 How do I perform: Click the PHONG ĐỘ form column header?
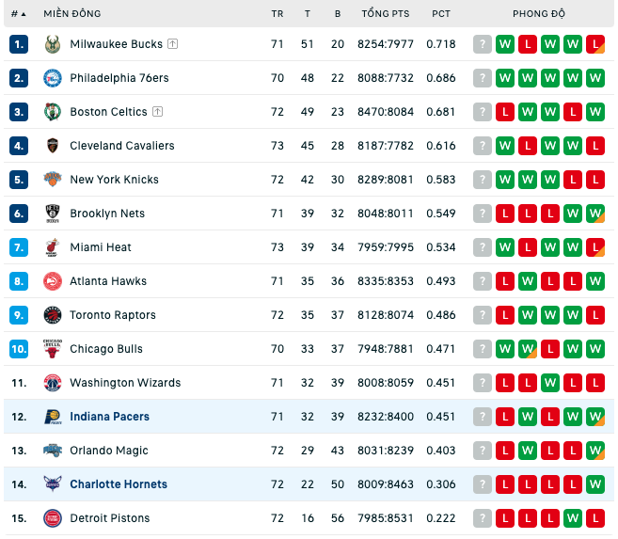point(539,14)
